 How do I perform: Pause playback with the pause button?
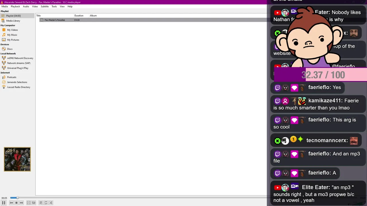click(4, 203)
